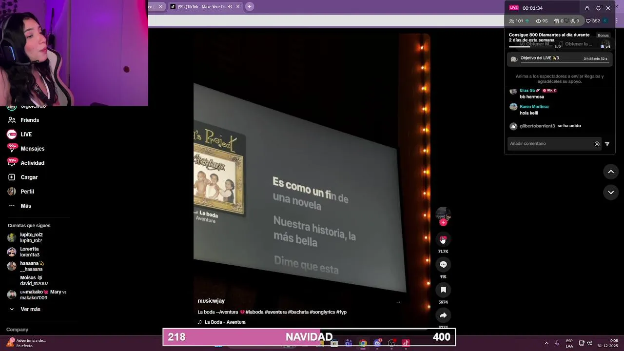Open Cargar upload page
The height and width of the screenshot is (351, 624).
click(22, 177)
